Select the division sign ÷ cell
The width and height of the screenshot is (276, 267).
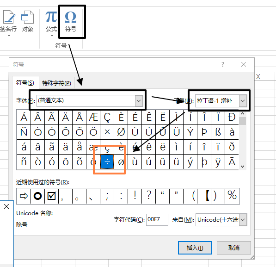tap(107, 161)
